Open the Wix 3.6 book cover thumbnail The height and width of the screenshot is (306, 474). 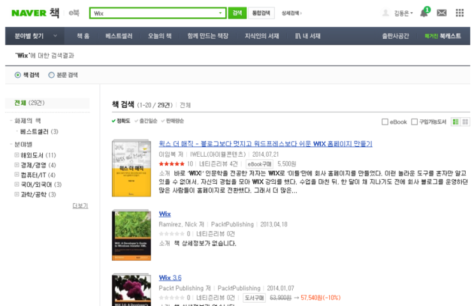tap(131, 290)
